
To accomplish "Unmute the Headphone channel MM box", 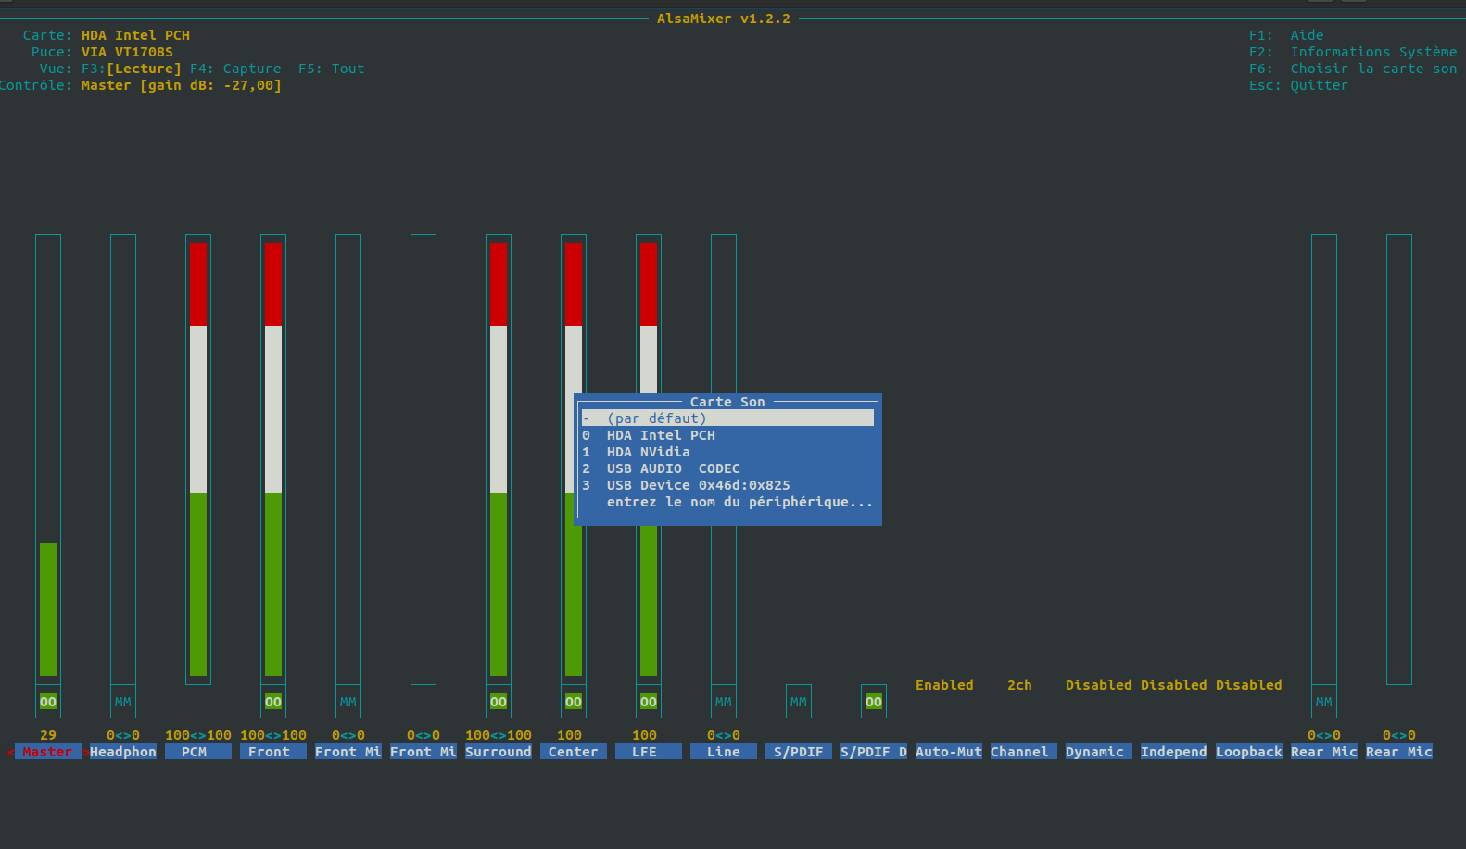I will [x=123, y=702].
